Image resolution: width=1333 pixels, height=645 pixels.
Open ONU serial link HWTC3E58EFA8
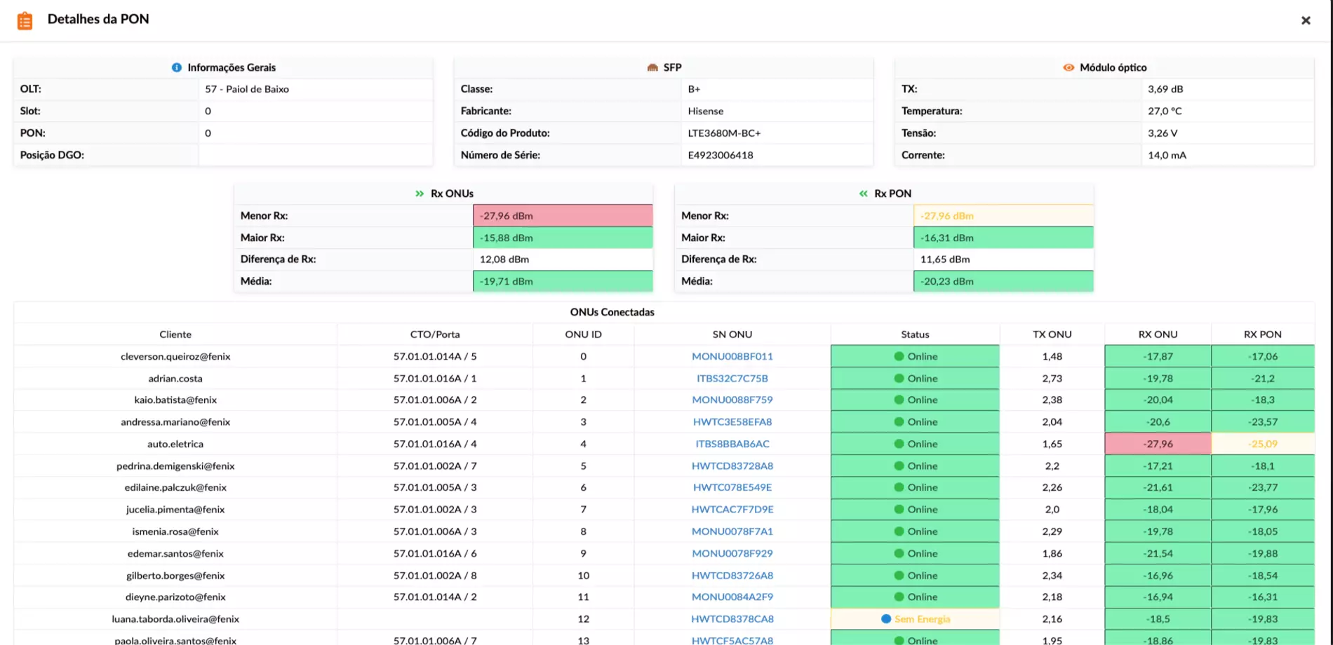[732, 421]
